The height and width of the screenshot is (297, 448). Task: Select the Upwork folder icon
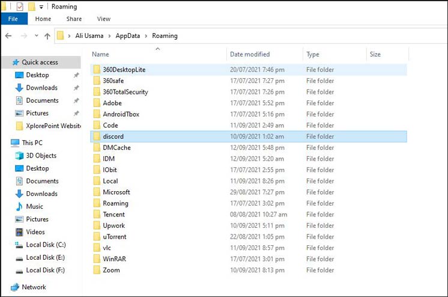97,225
